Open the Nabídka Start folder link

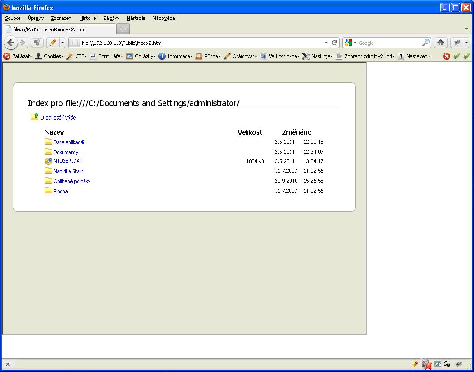(68, 171)
